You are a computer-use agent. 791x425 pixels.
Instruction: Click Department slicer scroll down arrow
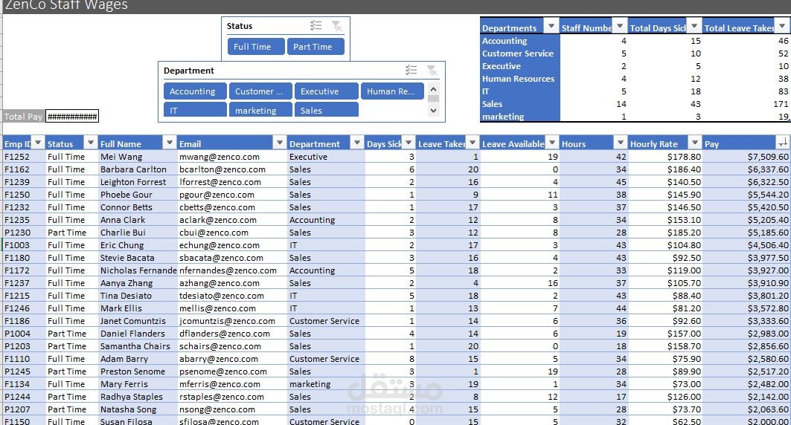(433, 110)
